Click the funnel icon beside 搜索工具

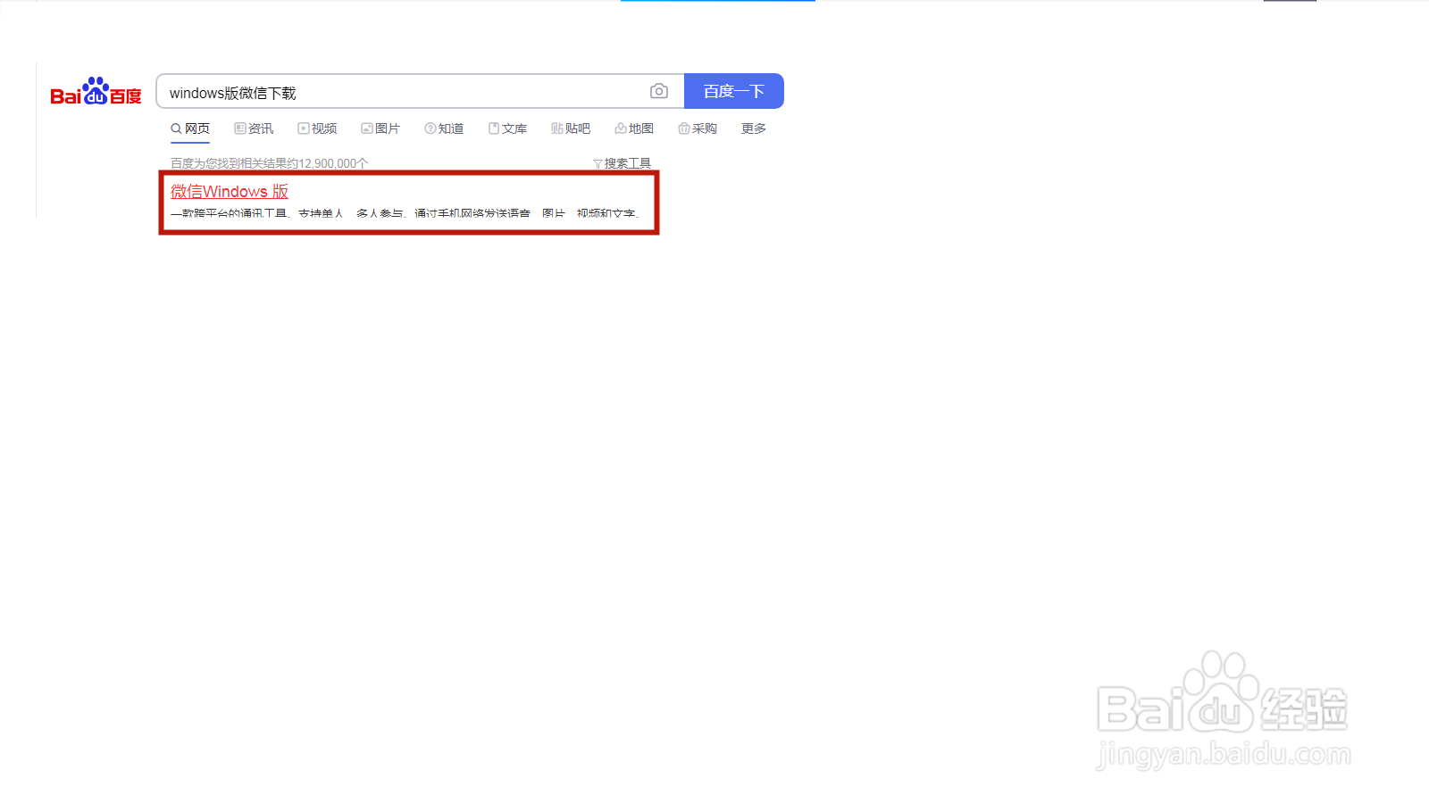tap(598, 164)
